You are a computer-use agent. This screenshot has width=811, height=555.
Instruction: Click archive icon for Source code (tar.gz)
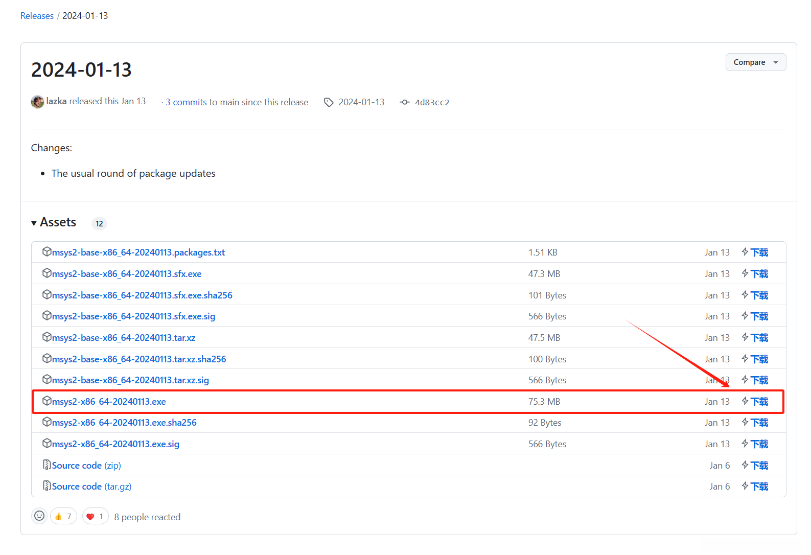47,485
